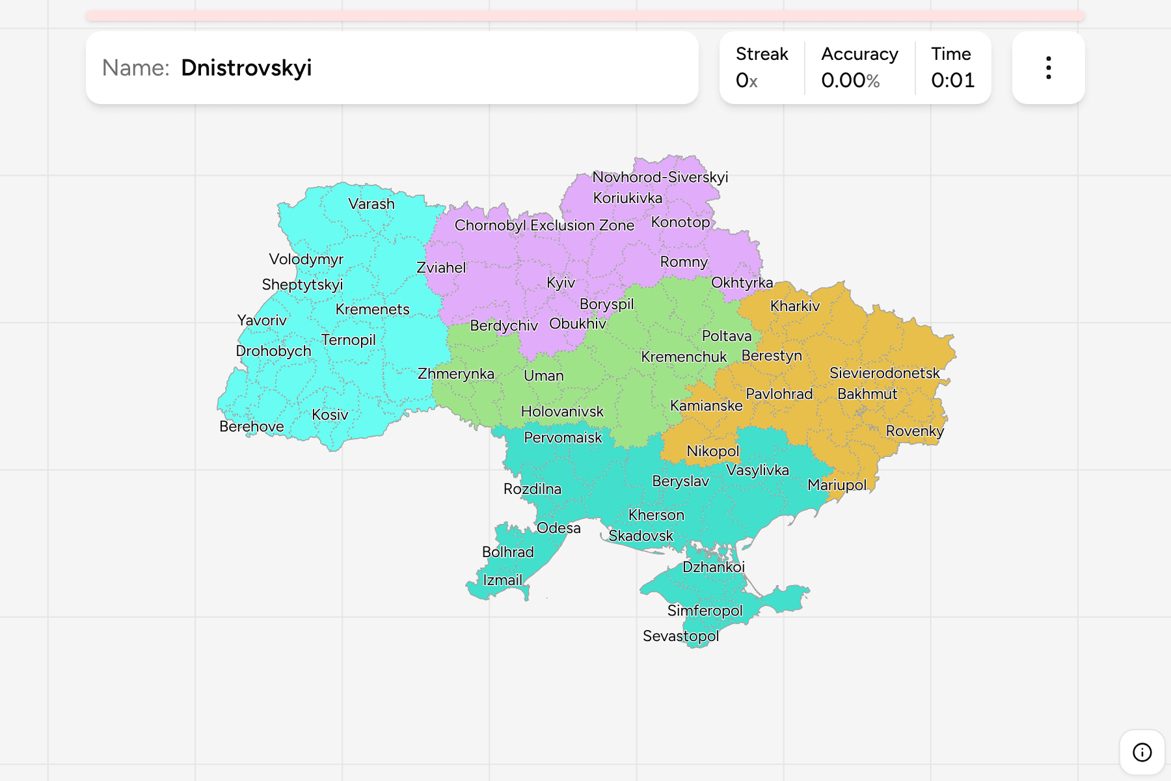Viewport: 1171px width, 781px height.
Task: Click Novhorod-Siverskyi on the map
Action: [660, 177]
